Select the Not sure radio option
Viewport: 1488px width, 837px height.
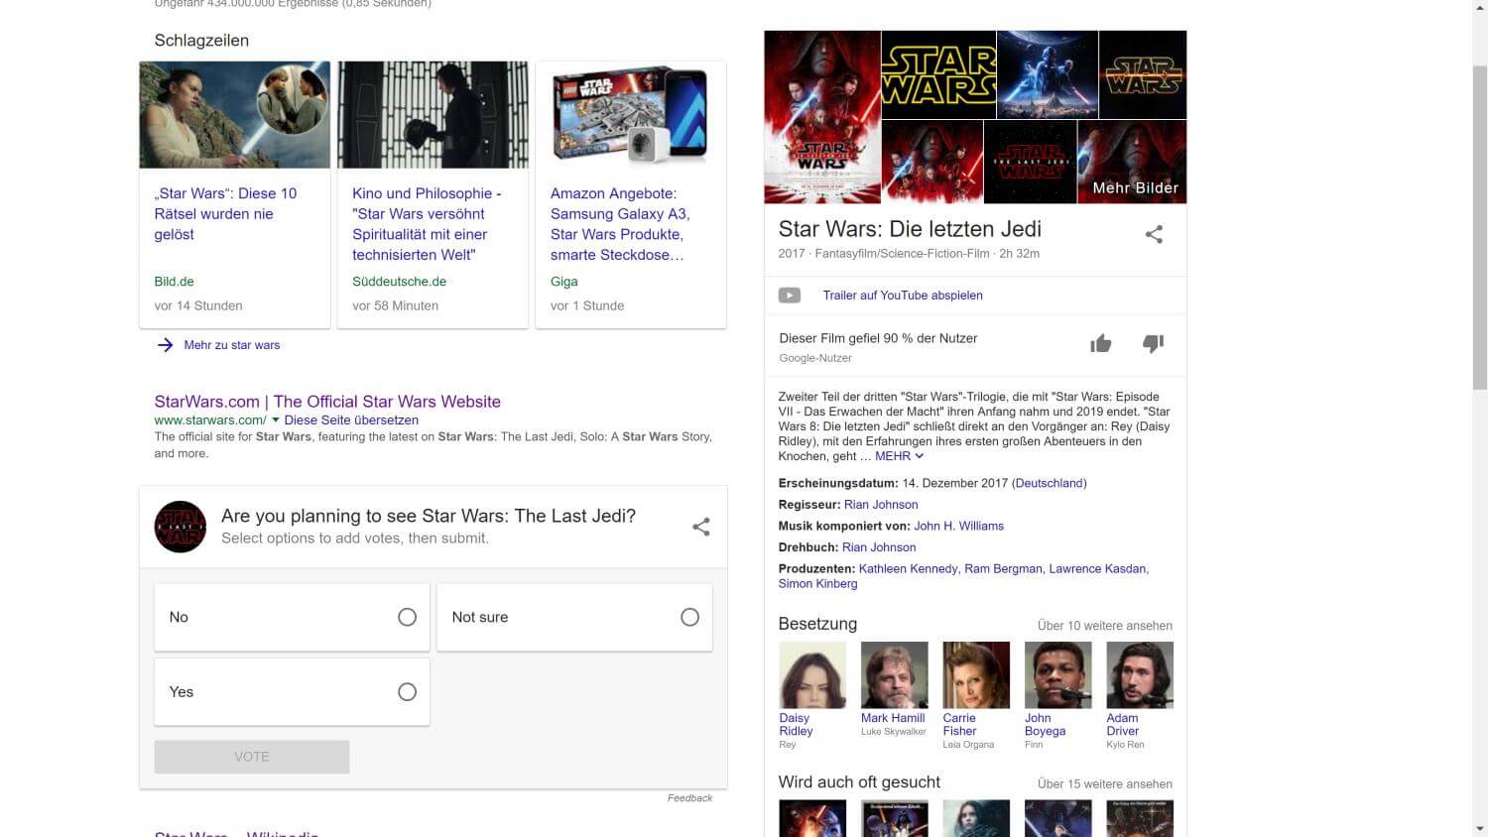coord(689,617)
